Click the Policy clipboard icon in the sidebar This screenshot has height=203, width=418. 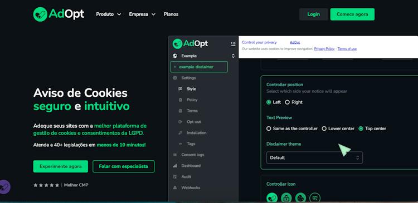[181, 100]
